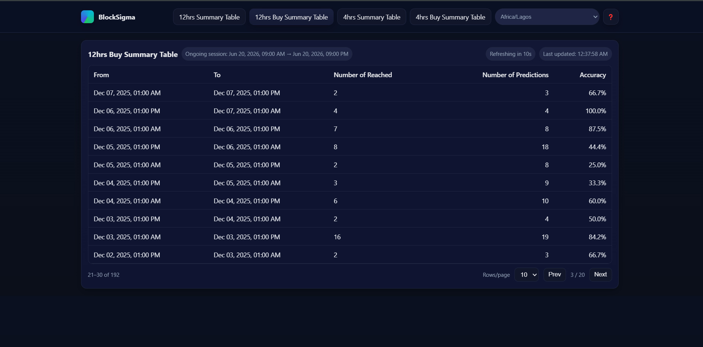Click the 87.5% accuracy value
Viewport: 703px width, 347px height.
tap(597, 129)
